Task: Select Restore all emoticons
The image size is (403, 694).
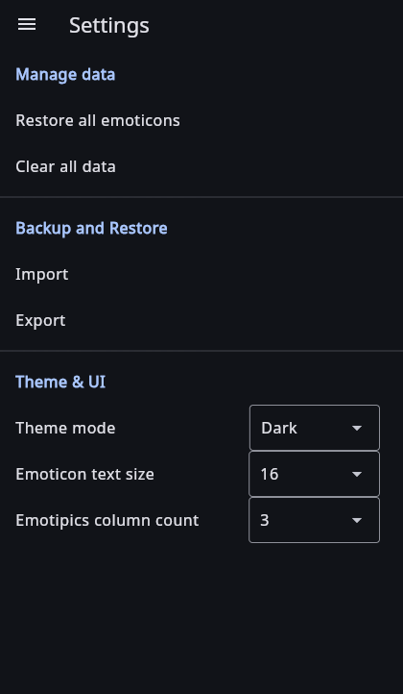Action: point(201,120)
